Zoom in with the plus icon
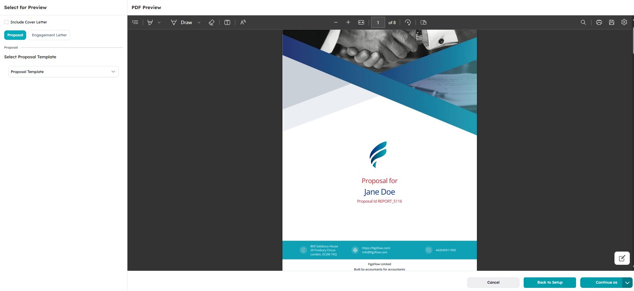Image resolution: width=634 pixels, height=291 pixels. point(348,22)
